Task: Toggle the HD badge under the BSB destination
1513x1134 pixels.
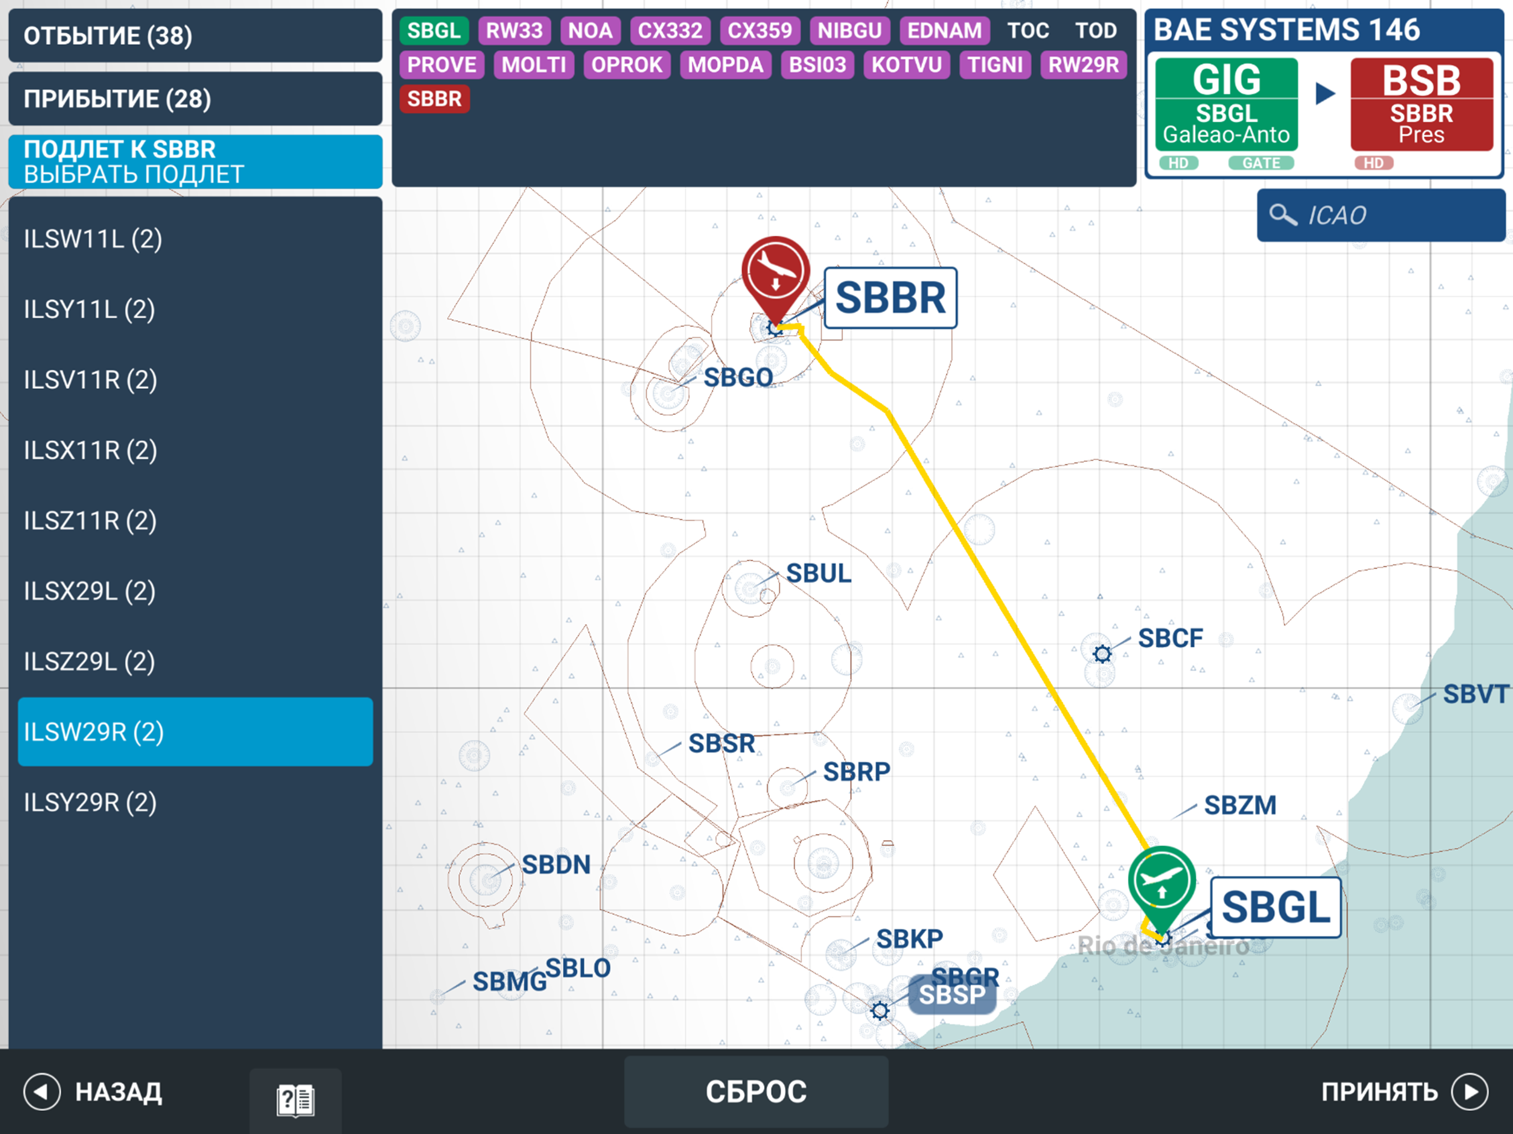Action: [x=1376, y=163]
